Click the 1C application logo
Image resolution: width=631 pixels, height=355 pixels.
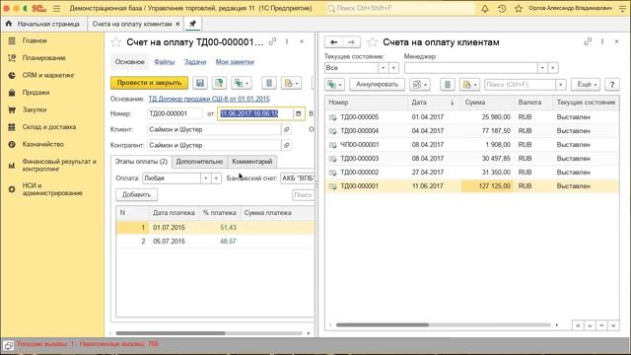click(x=39, y=8)
